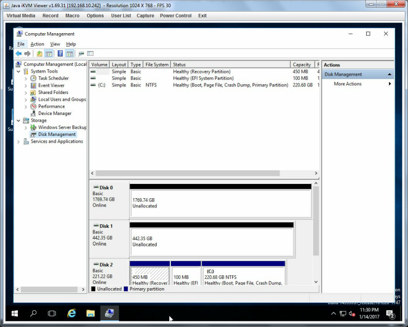Open Power Control in iKVM viewer
The image size is (408, 327).
(x=175, y=16)
